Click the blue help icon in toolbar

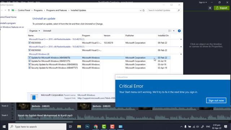[x=179, y=31]
